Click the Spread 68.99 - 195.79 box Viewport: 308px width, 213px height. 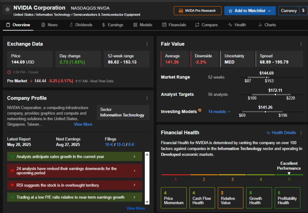pyautogui.click(x=279, y=59)
